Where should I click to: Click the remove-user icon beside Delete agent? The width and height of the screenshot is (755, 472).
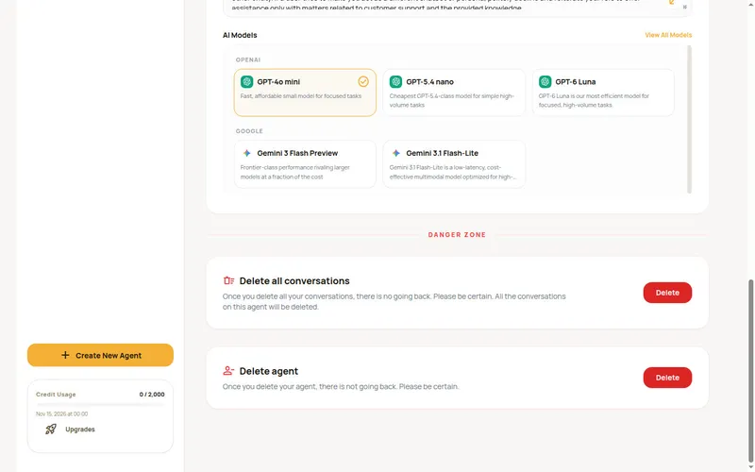coord(228,370)
